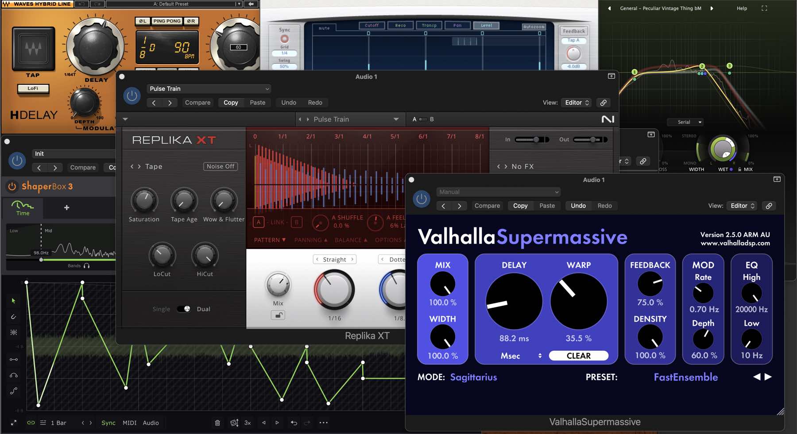Viewport: 797px width, 434px height.
Task: Select the arrow pointer tool in ShaperBox
Action: 13,301
